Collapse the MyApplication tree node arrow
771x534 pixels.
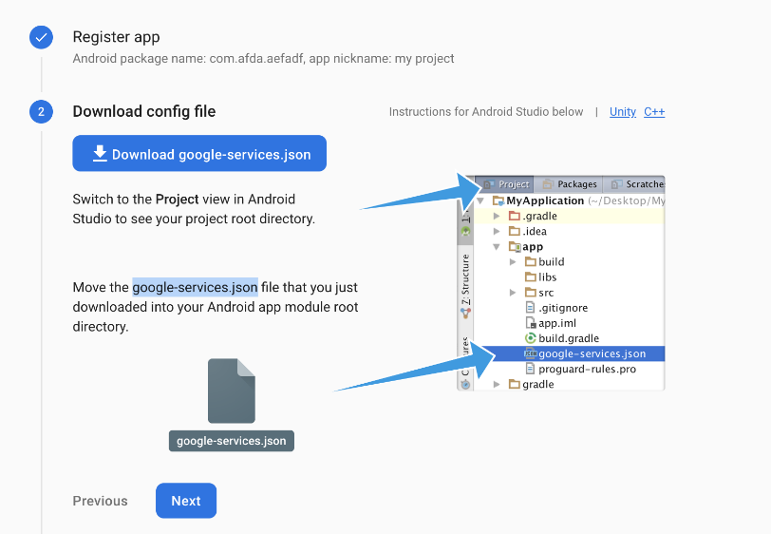[480, 200]
